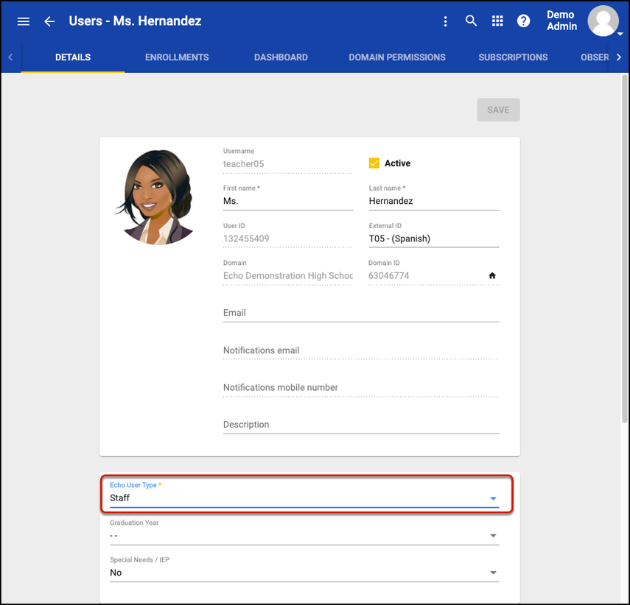Switch to the Enrollments tab
The height and width of the screenshot is (605, 630).
177,57
